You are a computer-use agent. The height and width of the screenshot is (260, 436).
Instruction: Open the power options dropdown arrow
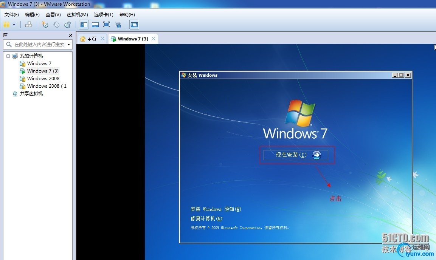[x=14, y=25]
